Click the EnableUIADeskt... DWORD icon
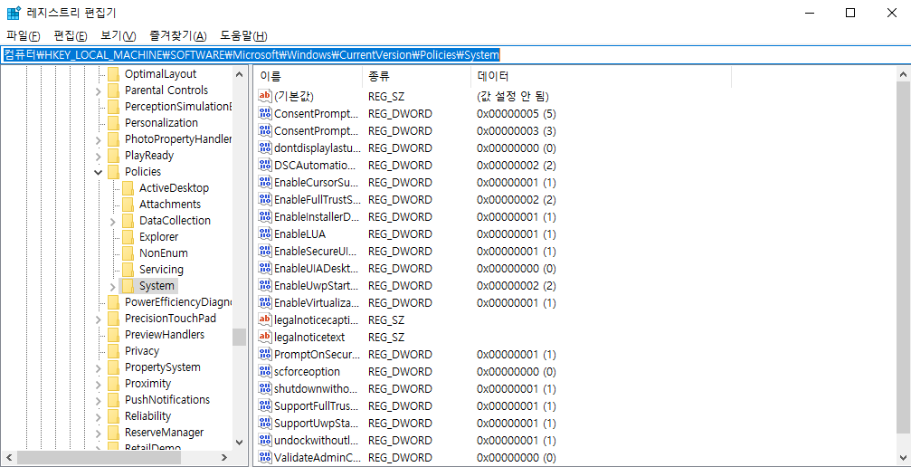 (265, 269)
